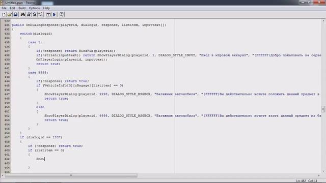Maximize the Pawno window

(x=309, y=2)
